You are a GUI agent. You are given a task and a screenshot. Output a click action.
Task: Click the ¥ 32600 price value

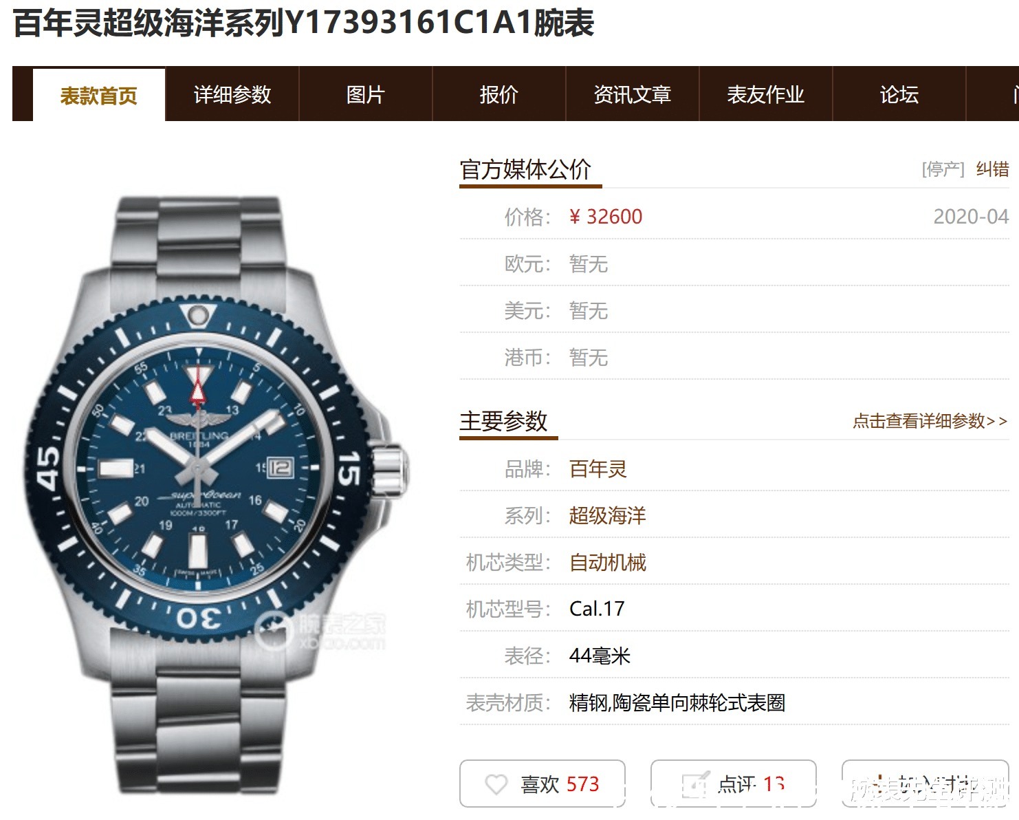click(606, 217)
